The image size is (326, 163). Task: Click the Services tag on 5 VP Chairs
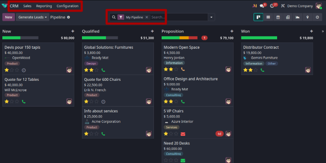tap(172, 127)
